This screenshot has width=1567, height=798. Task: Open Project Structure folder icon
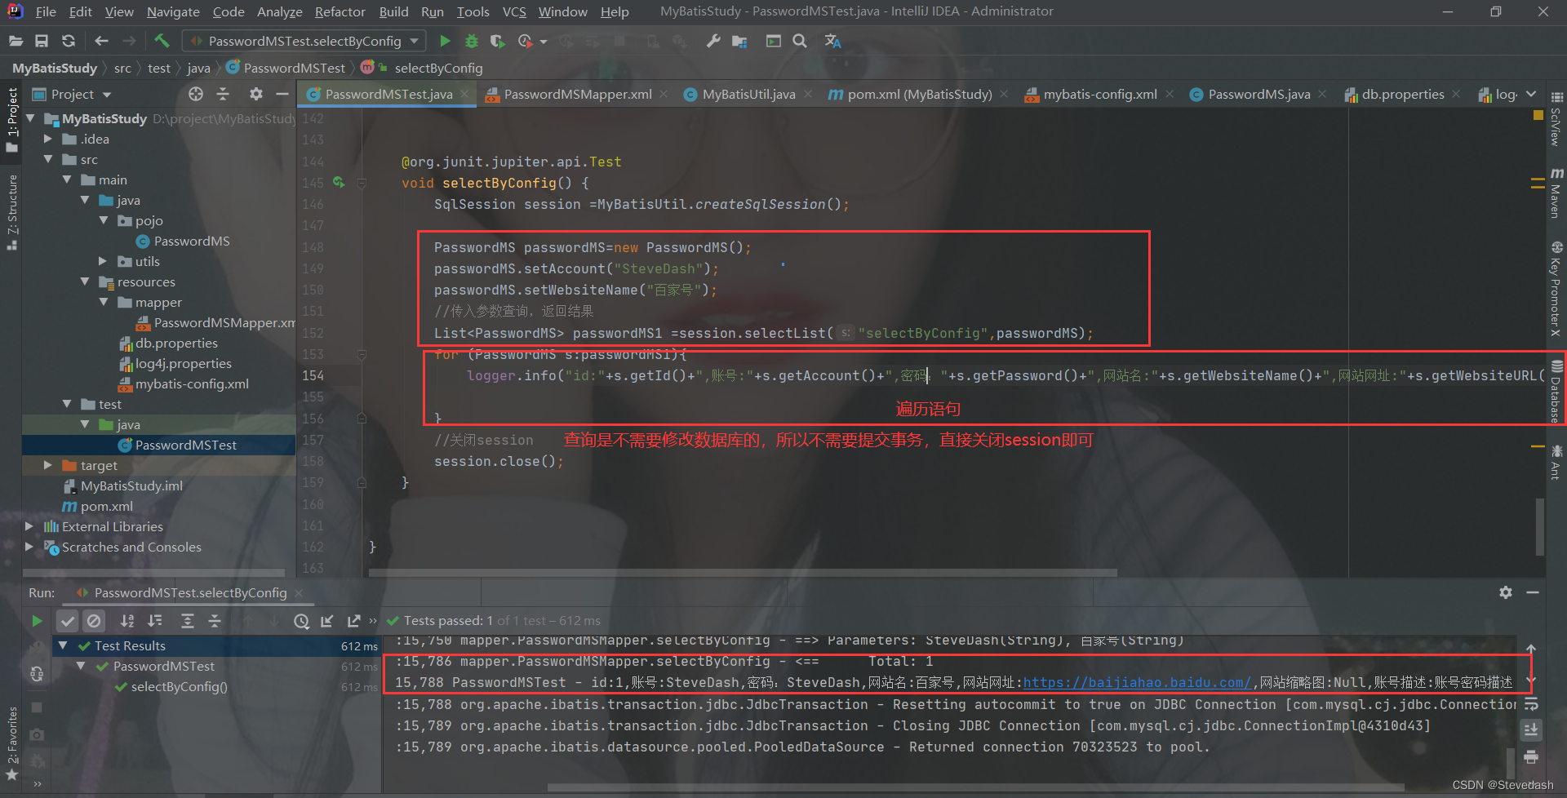[739, 41]
